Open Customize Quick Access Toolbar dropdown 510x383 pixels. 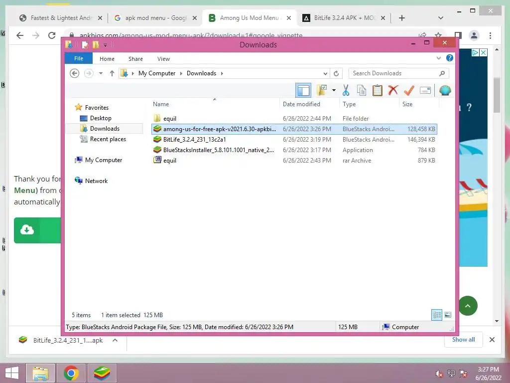pos(105,45)
